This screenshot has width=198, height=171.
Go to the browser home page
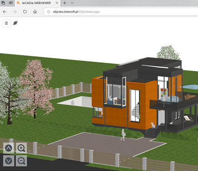tap(35, 12)
